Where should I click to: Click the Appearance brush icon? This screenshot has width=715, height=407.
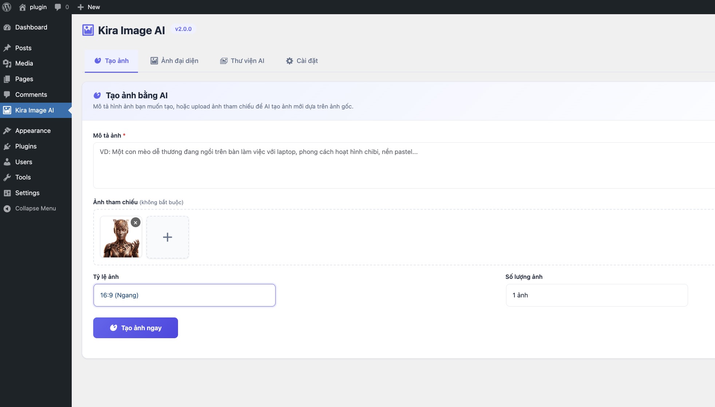(7, 131)
